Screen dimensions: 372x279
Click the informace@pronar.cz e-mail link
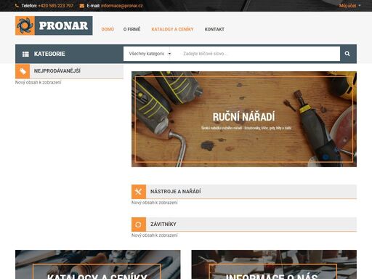tap(122, 6)
